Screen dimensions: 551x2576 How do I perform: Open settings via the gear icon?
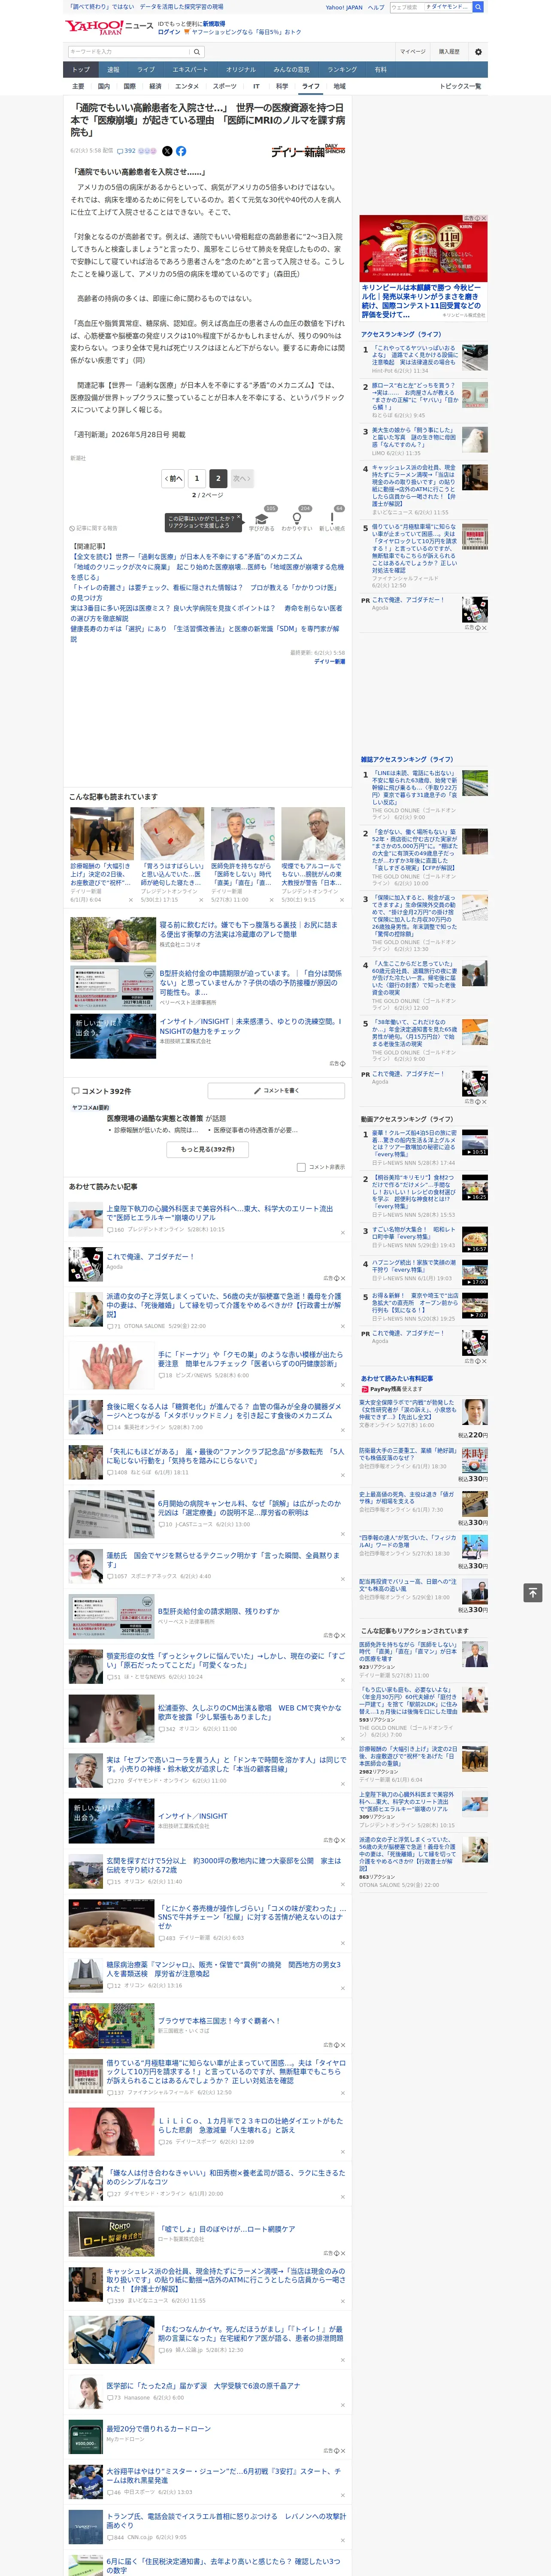(x=478, y=51)
